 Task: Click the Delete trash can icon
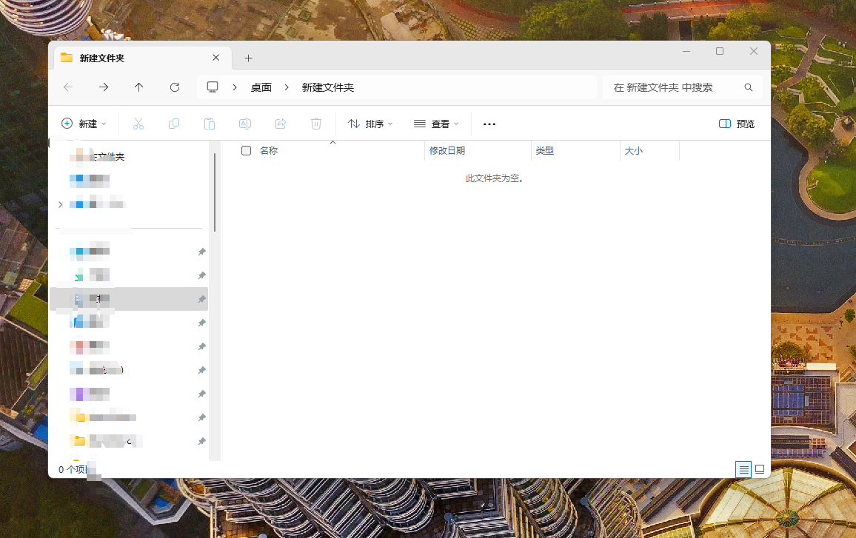coord(316,124)
